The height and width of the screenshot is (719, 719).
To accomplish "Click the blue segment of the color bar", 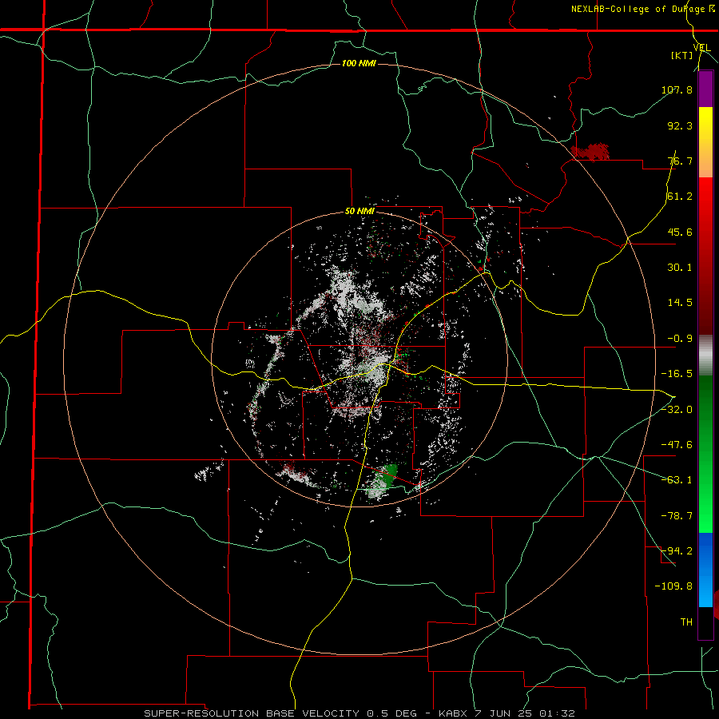I will click(705, 570).
